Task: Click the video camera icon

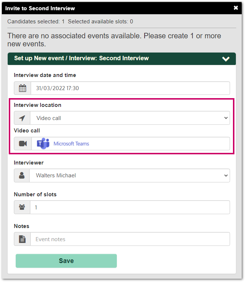Action: click(23, 144)
